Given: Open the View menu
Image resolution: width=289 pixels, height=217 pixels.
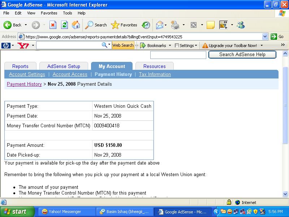Looking at the screenshot, I should click(31, 13).
